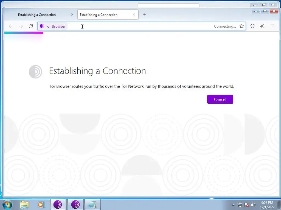The image size is (281, 210).
Task: Click the Tor Browser identity badge
Action: (x=53, y=26)
